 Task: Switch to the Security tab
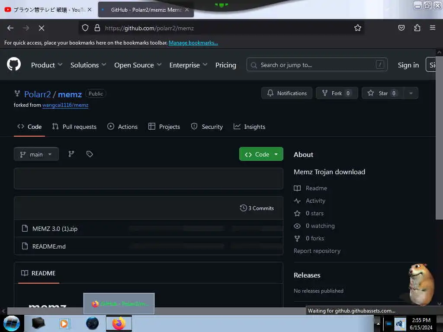pyautogui.click(x=207, y=127)
